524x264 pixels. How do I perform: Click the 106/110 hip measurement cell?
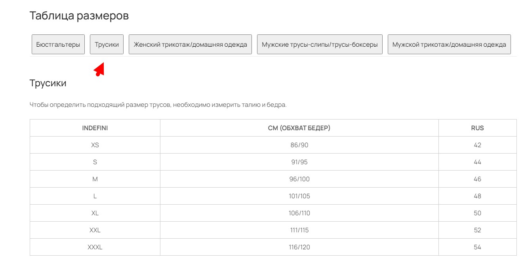pos(299,213)
